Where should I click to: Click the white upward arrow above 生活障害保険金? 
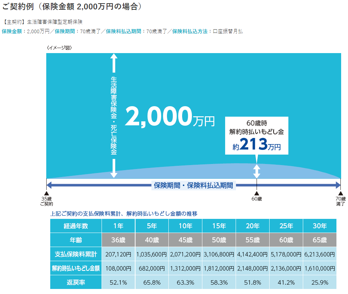coord(114,63)
